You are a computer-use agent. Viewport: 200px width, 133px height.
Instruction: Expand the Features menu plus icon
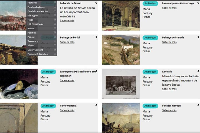(55, 2)
